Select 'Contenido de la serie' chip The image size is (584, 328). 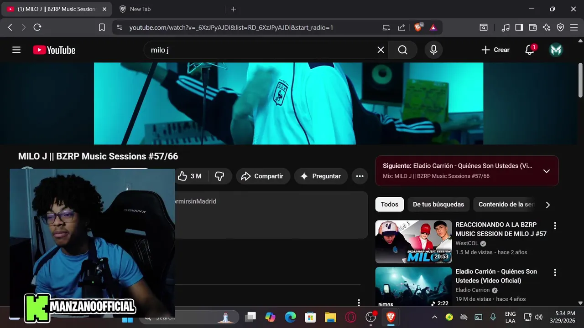(x=506, y=205)
